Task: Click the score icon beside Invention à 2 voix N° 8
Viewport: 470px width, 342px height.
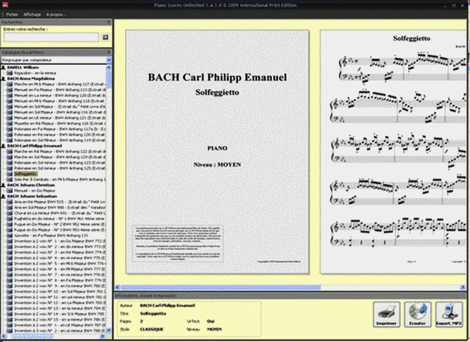Action: pyautogui.click(x=9, y=280)
